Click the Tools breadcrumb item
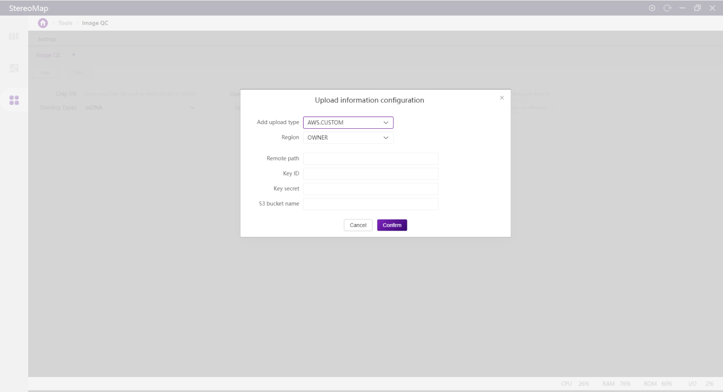Image resolution: width=723 pixels, height=392 pixels. (x=65, y=23)
